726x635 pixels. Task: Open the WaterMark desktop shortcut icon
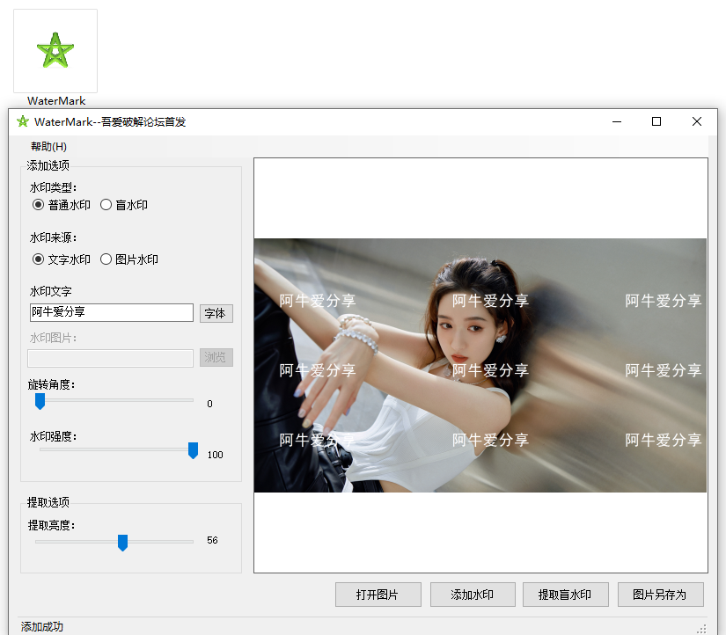coord(55,51)
